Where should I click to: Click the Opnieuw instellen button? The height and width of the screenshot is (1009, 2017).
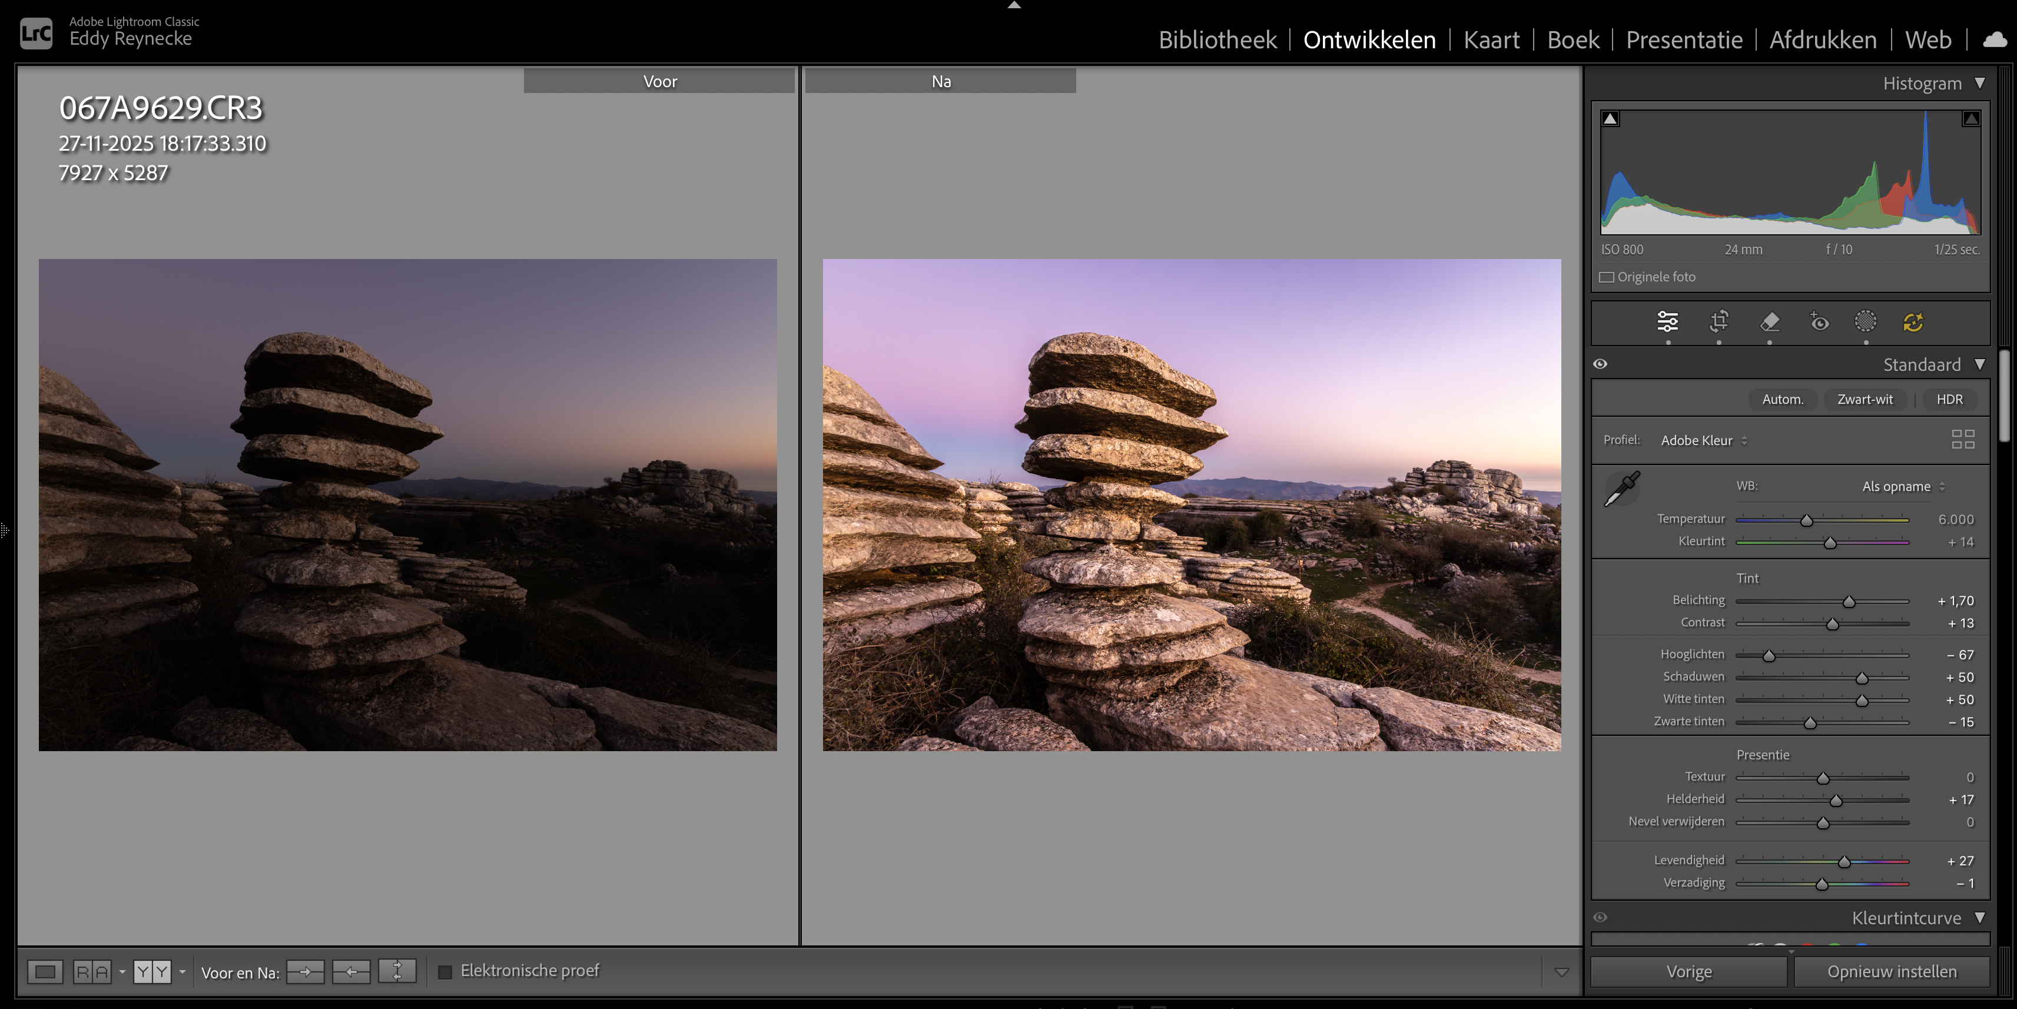click(1891, 971)
